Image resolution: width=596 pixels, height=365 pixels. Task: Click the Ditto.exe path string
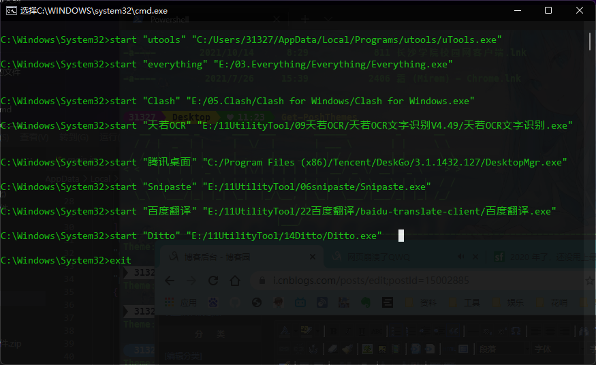[x=284, y=236]
